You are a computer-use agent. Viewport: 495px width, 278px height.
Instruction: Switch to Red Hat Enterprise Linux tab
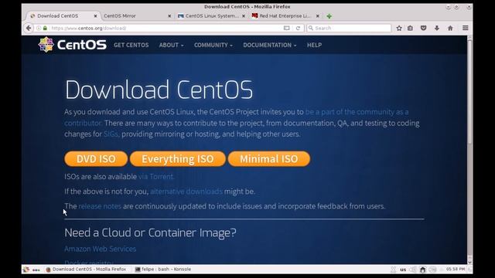pyautogui.click(x=285, y=15)
